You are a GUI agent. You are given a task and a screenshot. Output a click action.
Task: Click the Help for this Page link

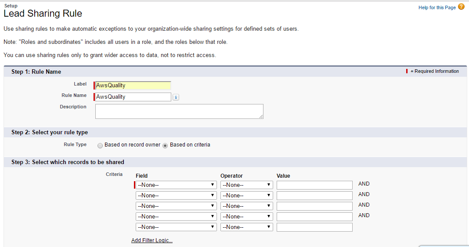pos(437,7)
